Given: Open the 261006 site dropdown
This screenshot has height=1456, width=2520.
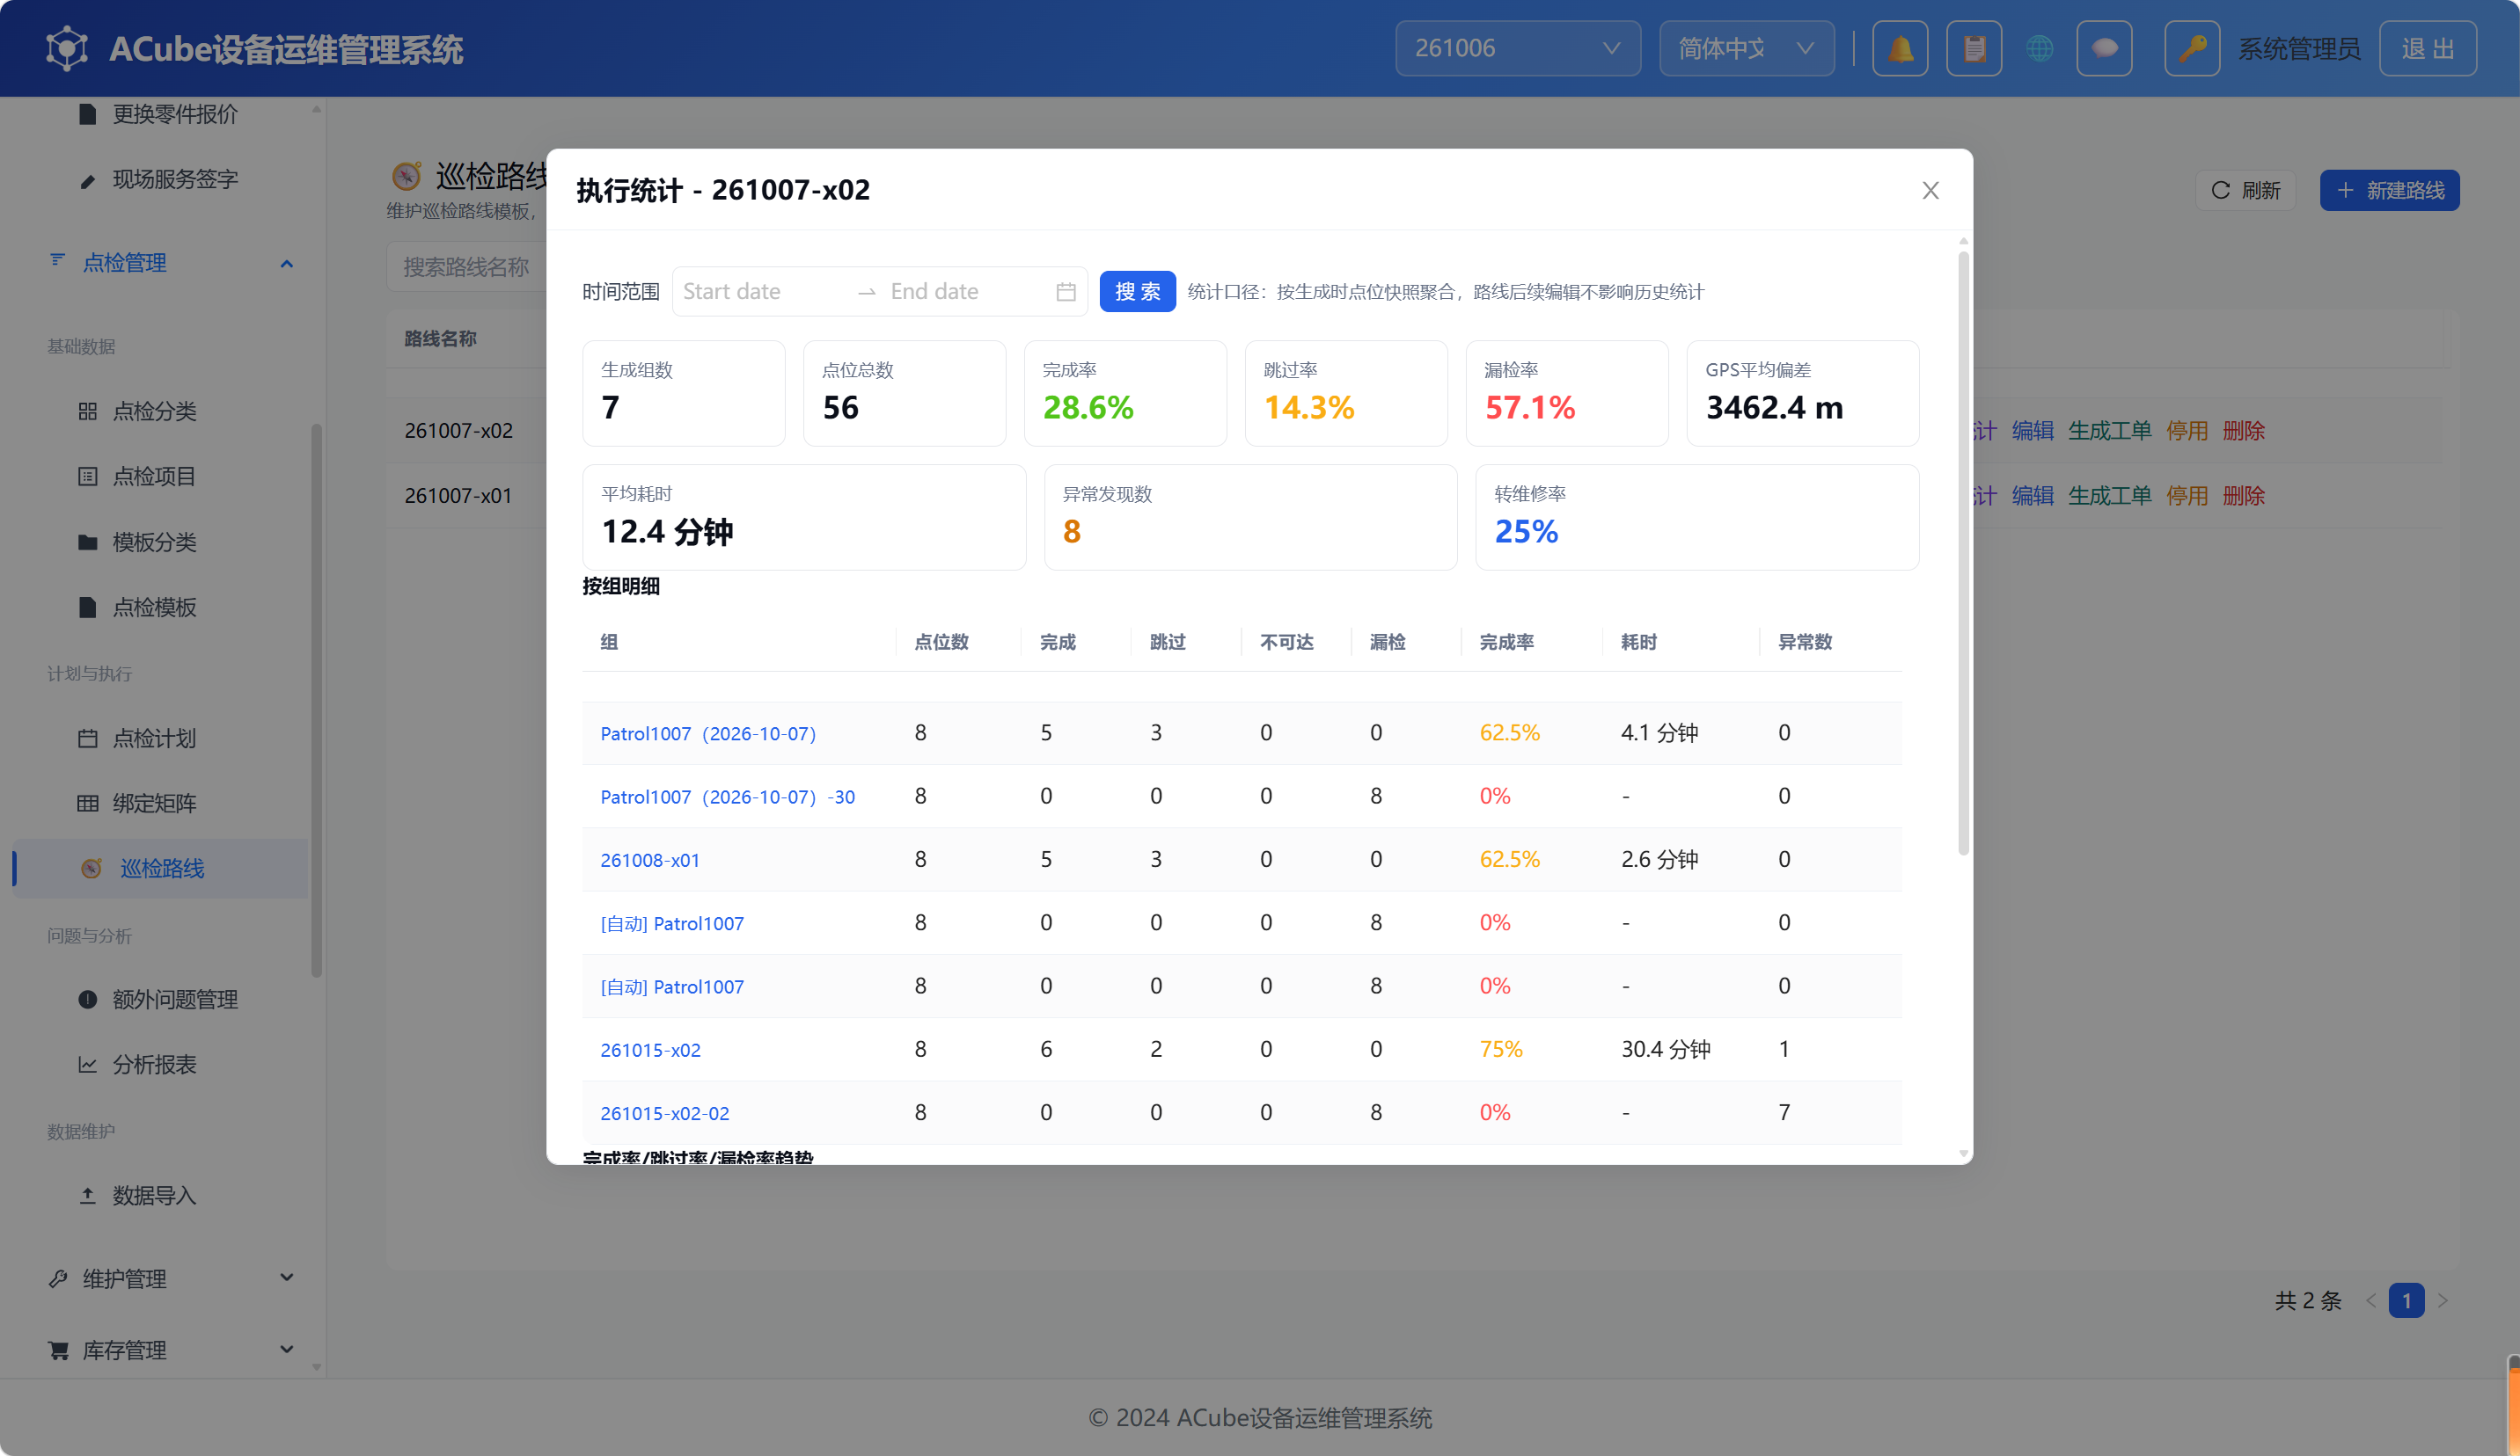Looking at the screenshot, I should tap(1518, 48).
